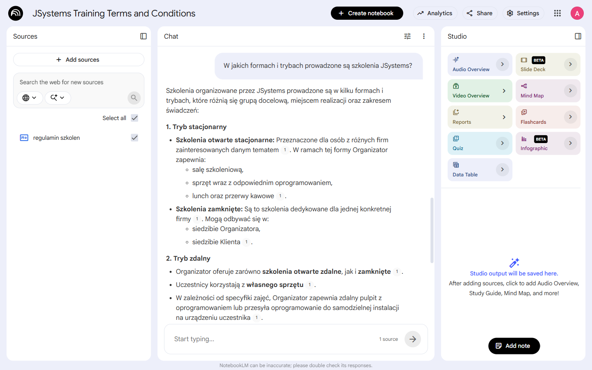Expand Quiz options arrow
This screenshot has width=592, height=370.
point(502,143)
